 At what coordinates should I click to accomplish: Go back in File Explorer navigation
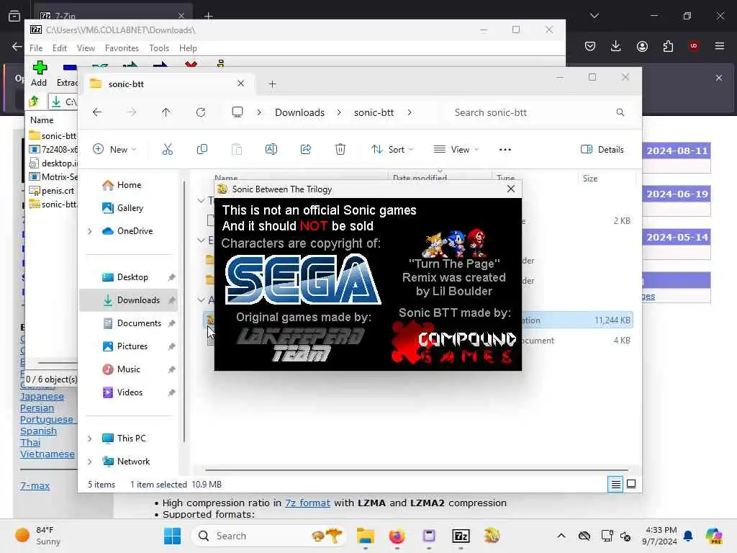click(x=97, y=112)
